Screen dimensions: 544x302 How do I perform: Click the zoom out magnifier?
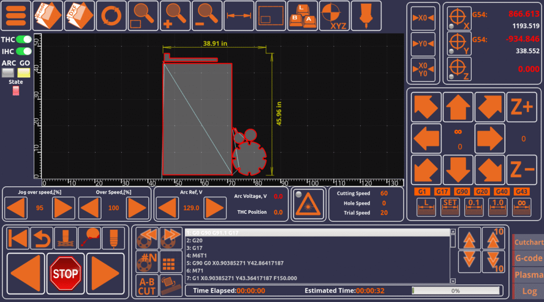[207, 16]
